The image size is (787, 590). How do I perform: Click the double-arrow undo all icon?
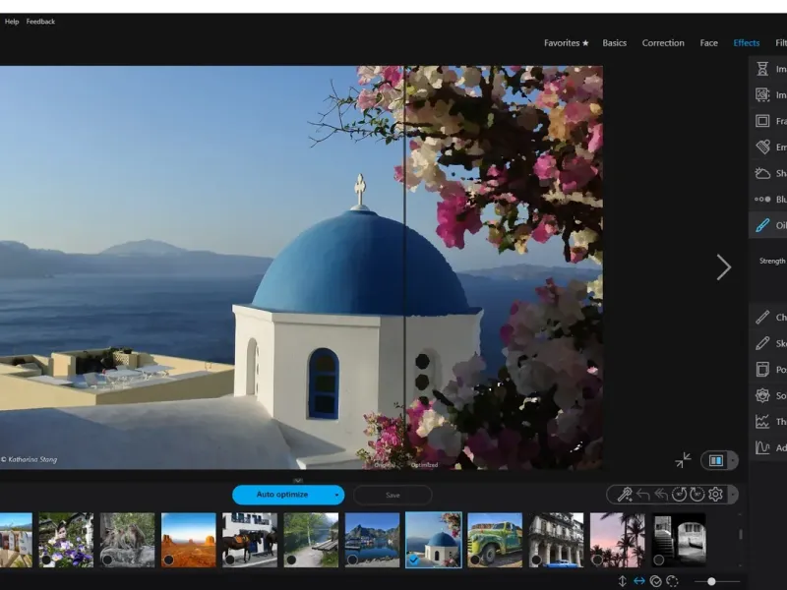(660, 494)
